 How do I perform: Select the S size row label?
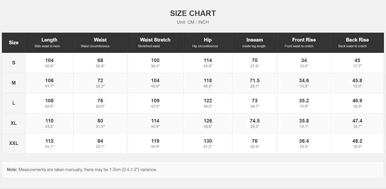coord(14,63)
